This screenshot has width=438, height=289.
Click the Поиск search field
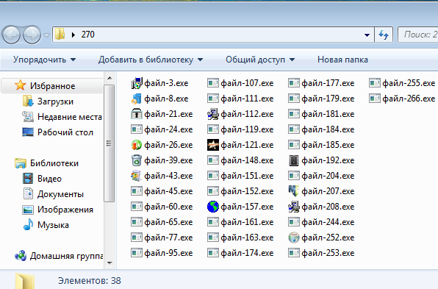pyautogui.click(x=418, y=35)
